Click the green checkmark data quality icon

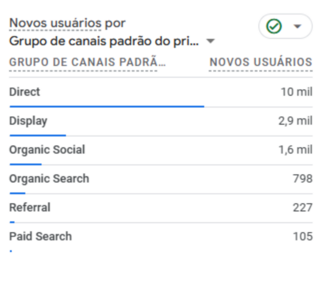(x=274, y=27)
